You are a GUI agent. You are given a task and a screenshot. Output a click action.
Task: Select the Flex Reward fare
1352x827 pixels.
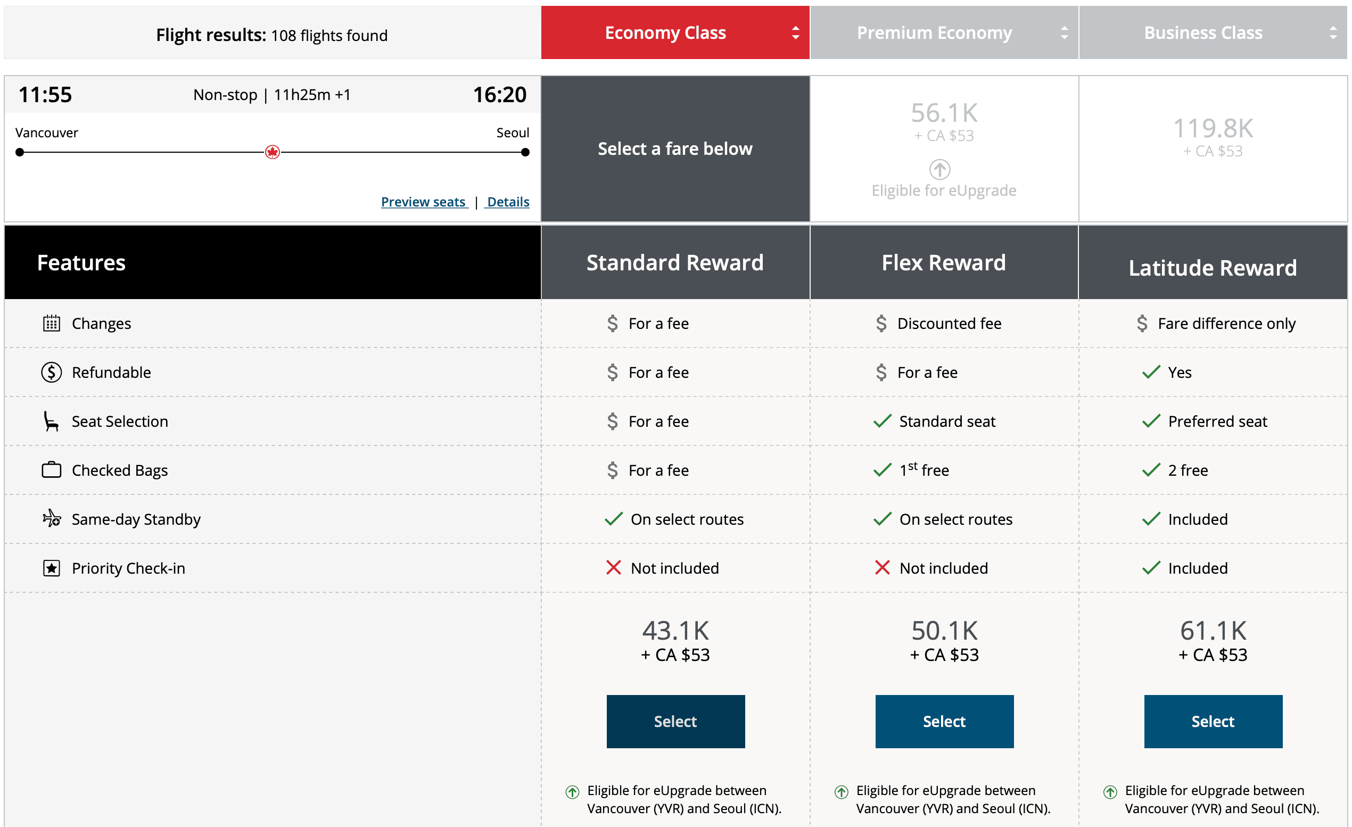click(x=944, y=721)
